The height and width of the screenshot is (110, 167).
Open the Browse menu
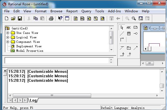coord(56,11)
